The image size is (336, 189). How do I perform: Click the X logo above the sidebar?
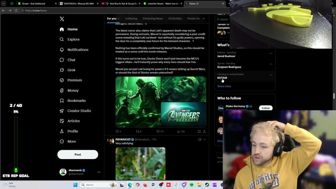pos(62,19)
